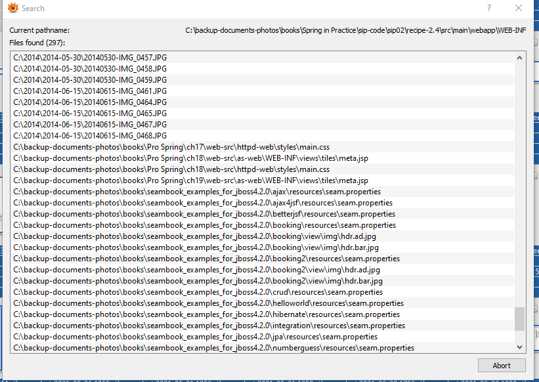
Task: Select 20140530-IMG_0459.JPG result
Action: (263, 80)
